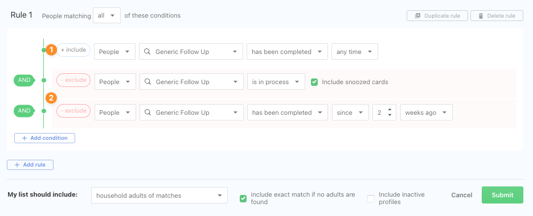This screenshot has width=533, height=216.
Task: Click the green Submit button
Action: point(502,195)
